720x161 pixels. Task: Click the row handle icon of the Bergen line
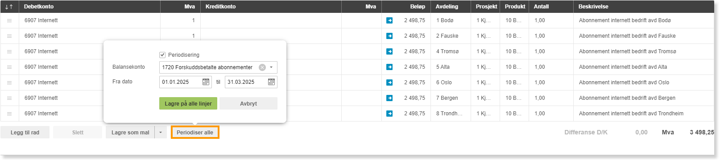click(x=9, y=98)
